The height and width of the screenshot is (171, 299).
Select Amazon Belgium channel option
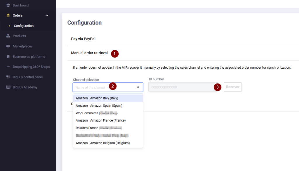(102, 143)
